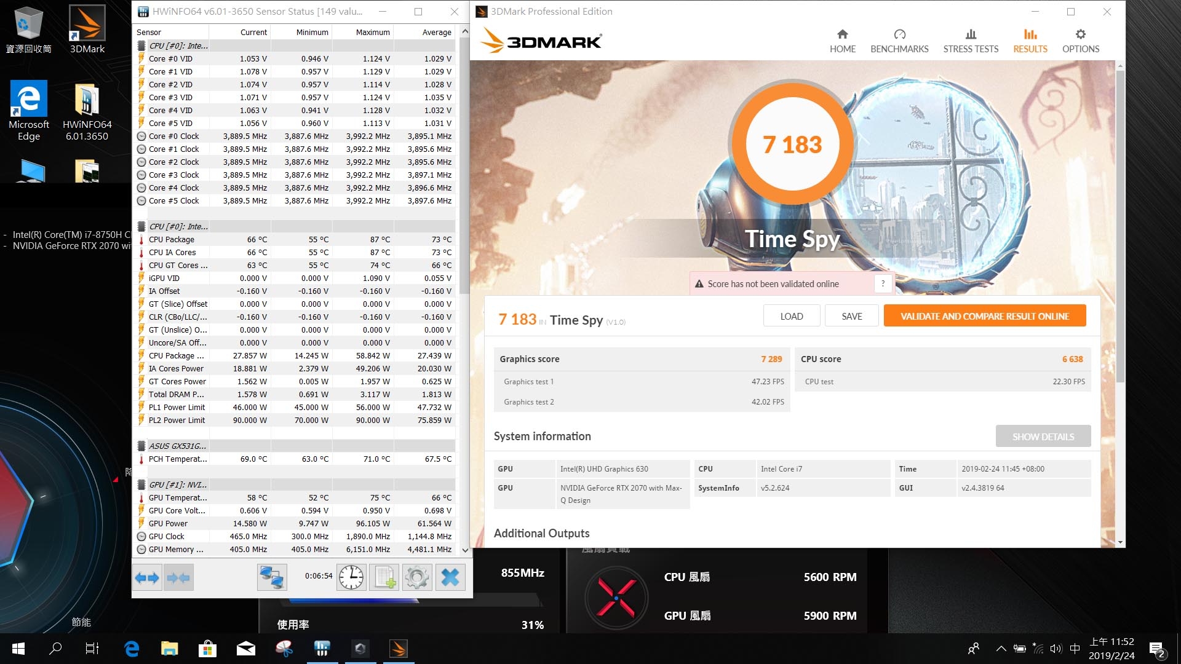1181x664 pixels.
Task: Select the GPU Power sensor row
Action: (x=295, y=524)
